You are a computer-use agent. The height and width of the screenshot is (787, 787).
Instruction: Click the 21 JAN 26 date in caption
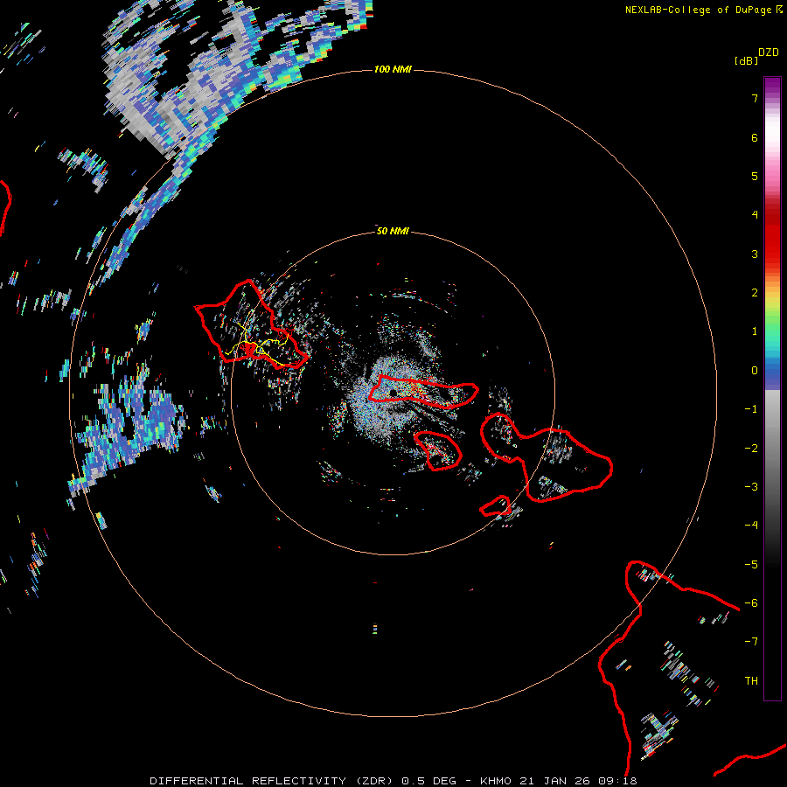[555, 781]
